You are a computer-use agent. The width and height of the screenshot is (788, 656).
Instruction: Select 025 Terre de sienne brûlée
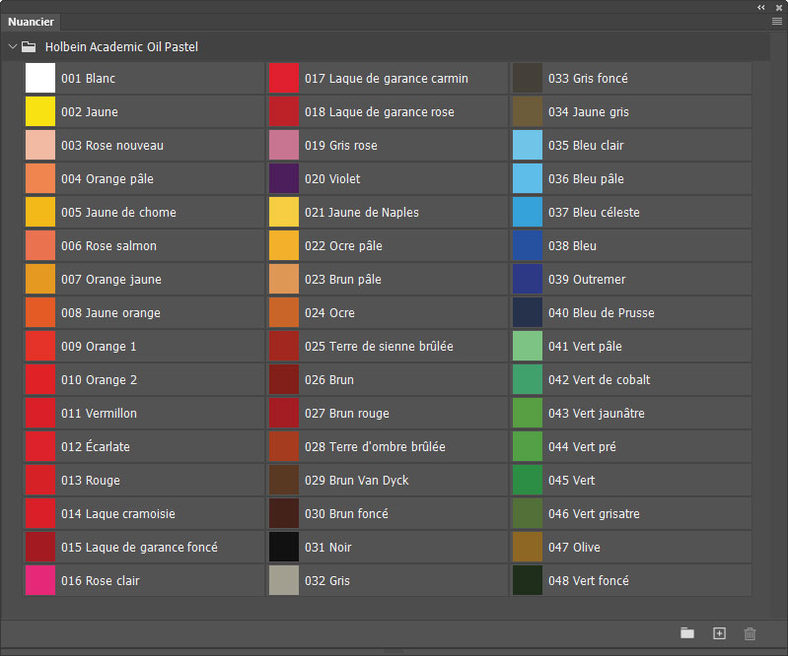click(x=284, y=347)
